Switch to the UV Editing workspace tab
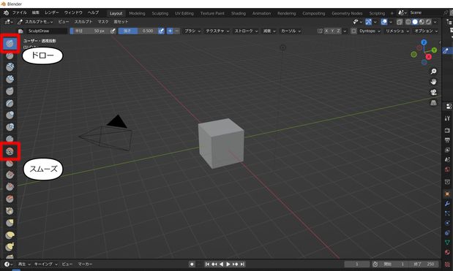The width and height of the screenshot is (453, 271). click(x=184, y=13)
